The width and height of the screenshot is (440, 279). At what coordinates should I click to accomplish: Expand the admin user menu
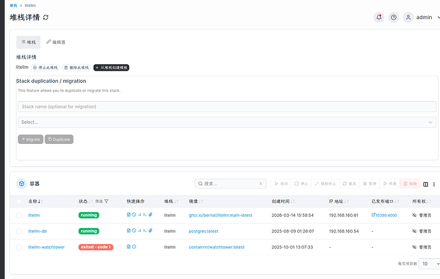click(438, 17)
